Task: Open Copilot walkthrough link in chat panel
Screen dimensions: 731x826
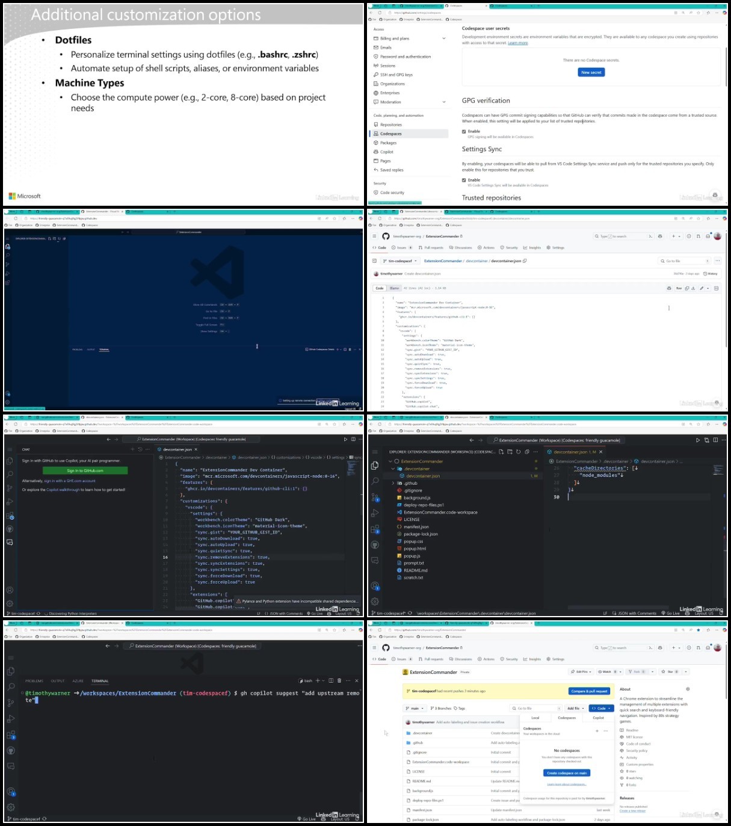Action: coord(63,490)
